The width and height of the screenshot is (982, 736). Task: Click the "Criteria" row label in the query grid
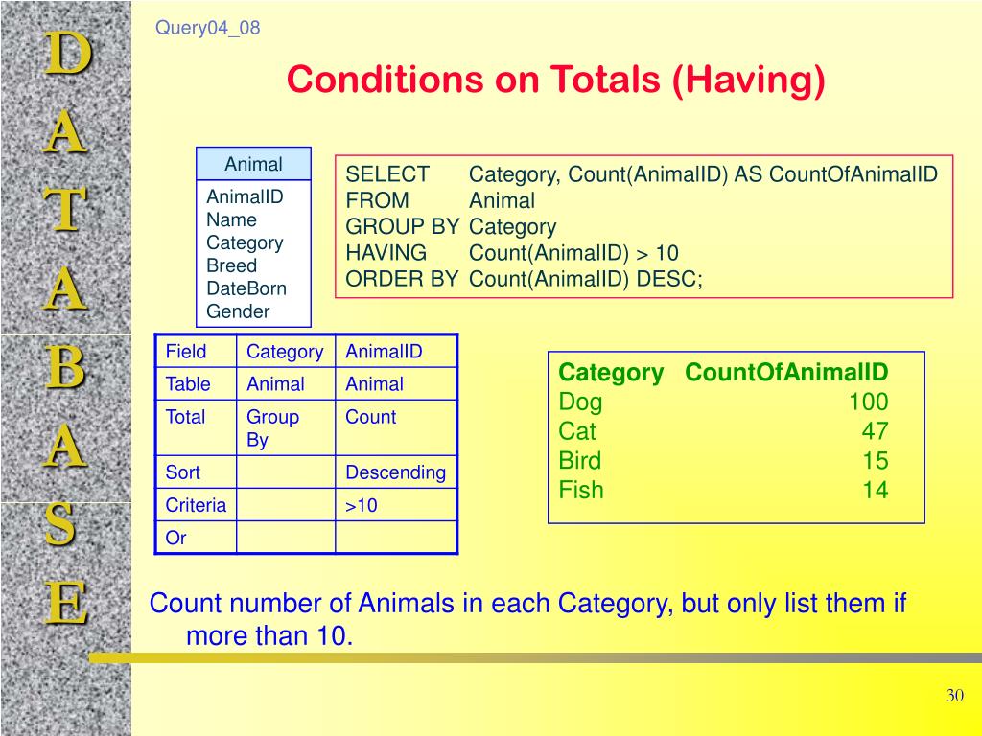(x=196, y=504)
